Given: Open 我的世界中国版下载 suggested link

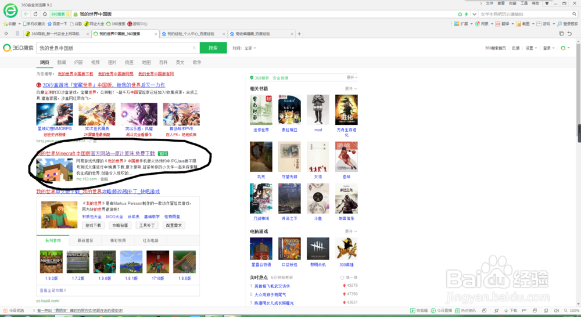Looking at the screenshot, I should click(76, 74).
